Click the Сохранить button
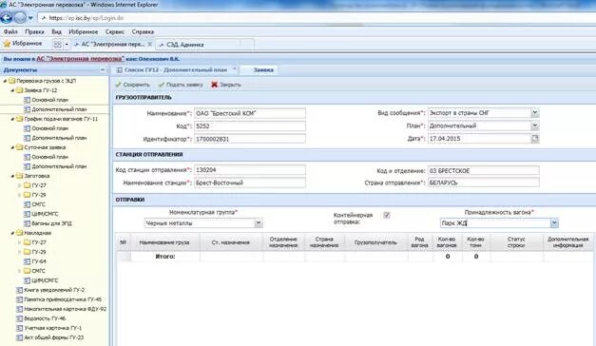This screenshot has width=596, height=346. [x=133, y=85]
